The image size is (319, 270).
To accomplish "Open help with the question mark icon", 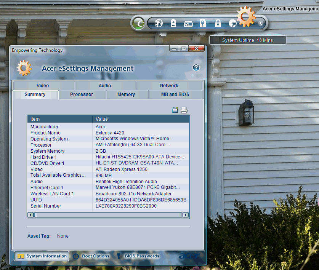I will click(196, 67).
